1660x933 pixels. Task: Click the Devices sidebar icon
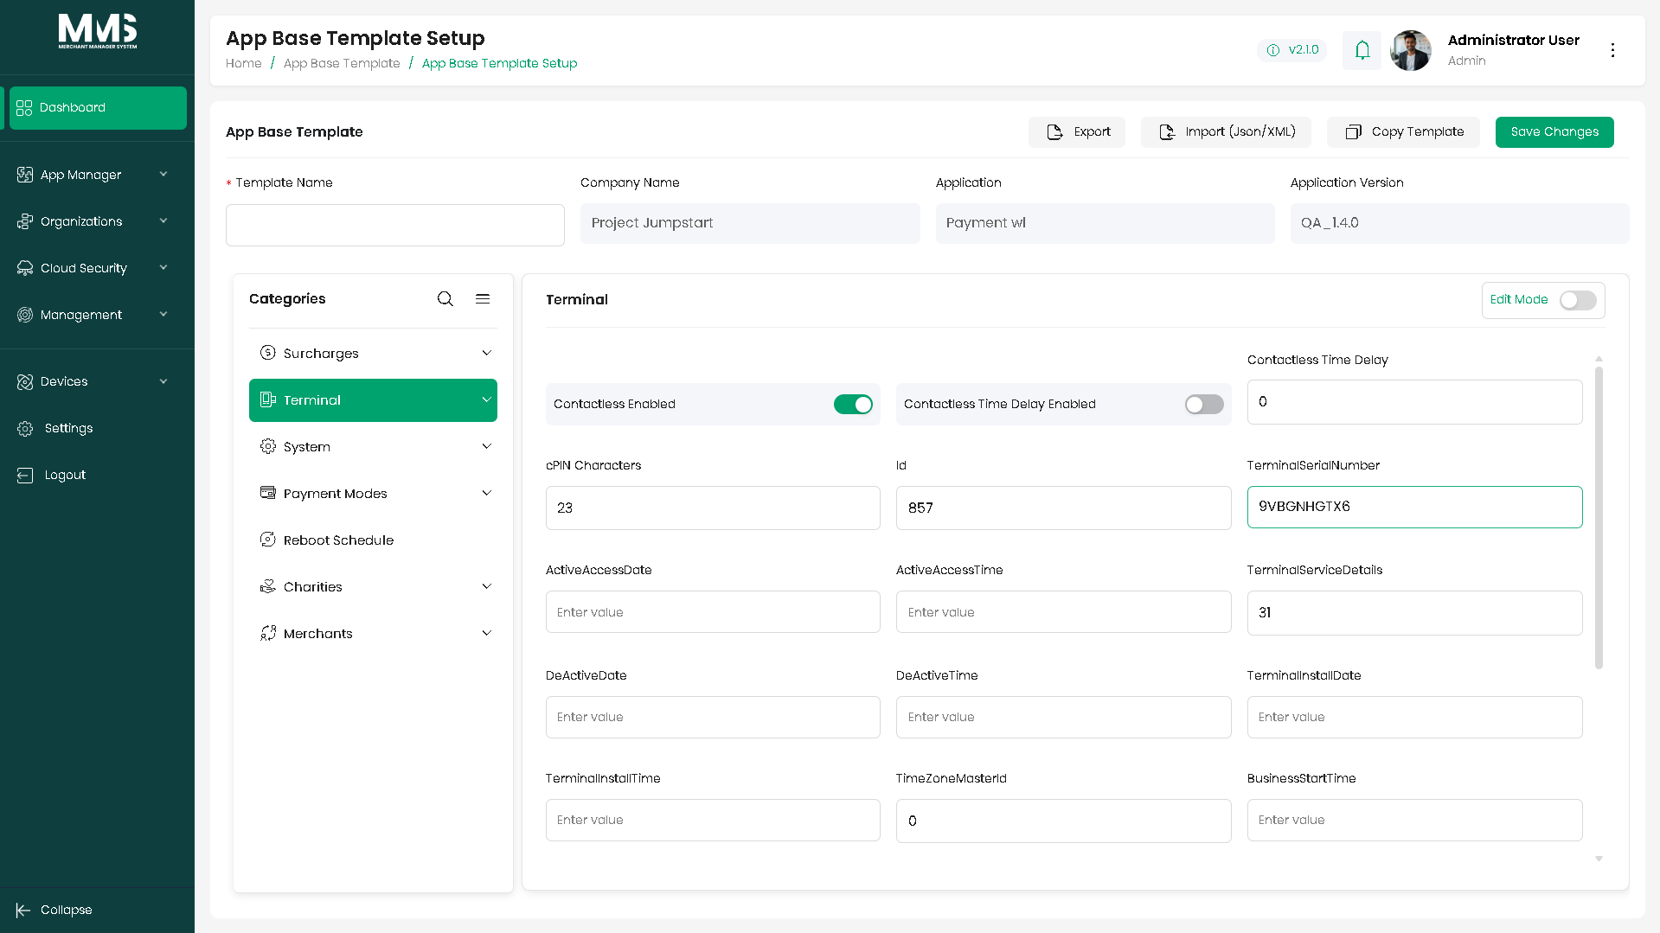pyautogui.click(x=25, y=381)
